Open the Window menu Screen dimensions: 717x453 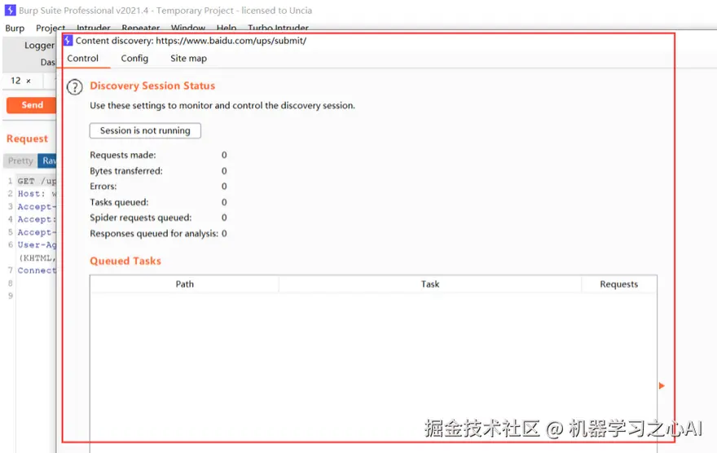(x=188, y=28)
